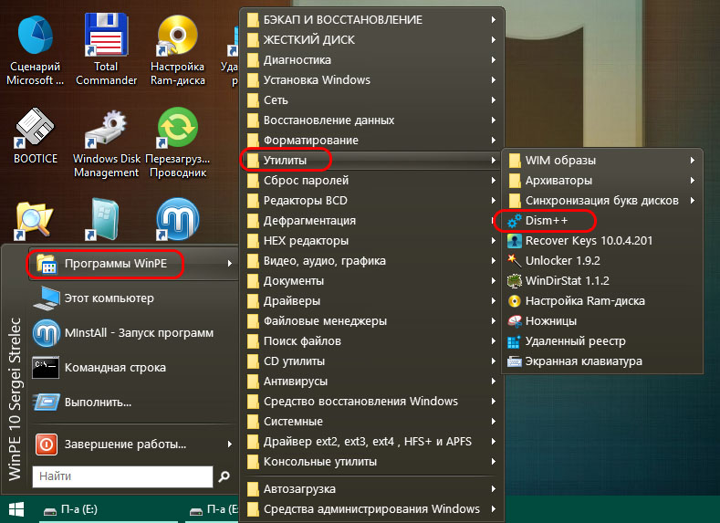Click the Сценарий Microsoft desktop icon
720x523 pixels.
[x=36, y=49]
